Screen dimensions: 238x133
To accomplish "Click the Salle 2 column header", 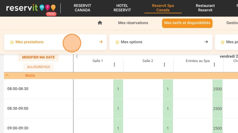I will click(148, 61).
